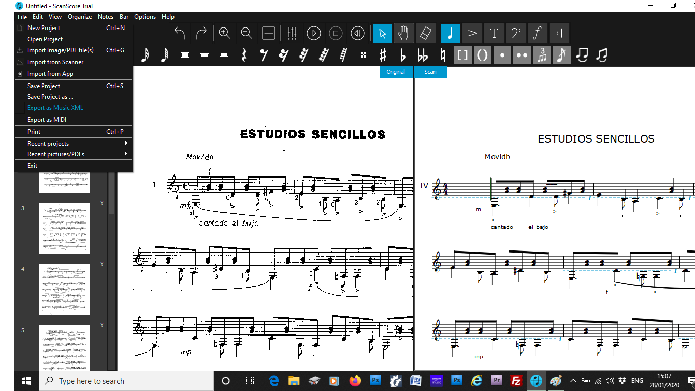The image size is (695, 391).
Task: Remove page 5 with its X button
Action: [102, 325]
